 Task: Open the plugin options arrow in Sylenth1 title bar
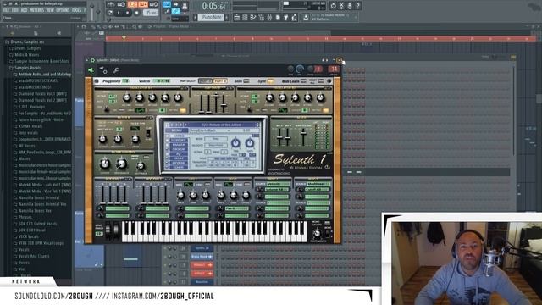(x=88, y=60)
